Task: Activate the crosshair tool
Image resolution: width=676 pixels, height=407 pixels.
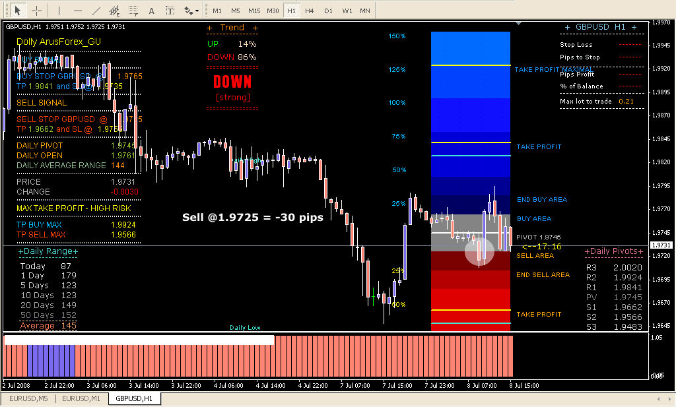Action: pyautogui.click(x=37, y=11)
